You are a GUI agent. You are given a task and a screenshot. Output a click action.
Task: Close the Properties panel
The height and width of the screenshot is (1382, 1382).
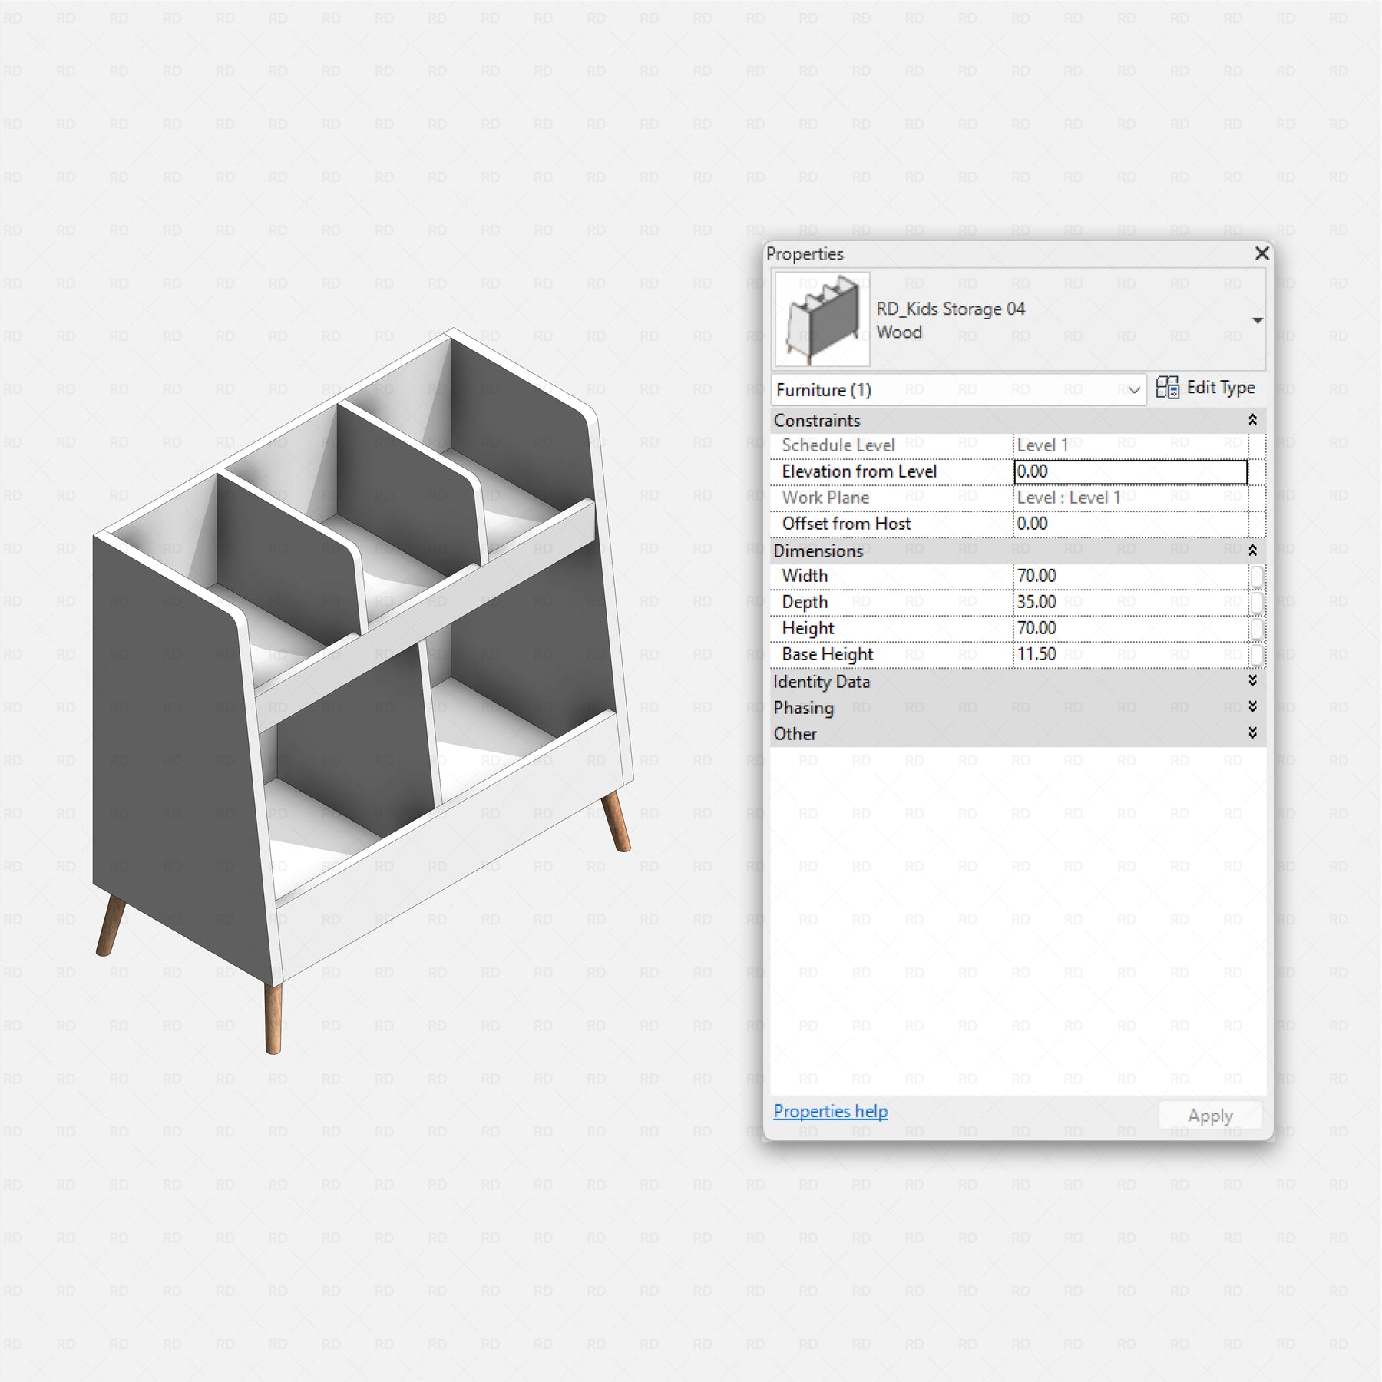1261,253
